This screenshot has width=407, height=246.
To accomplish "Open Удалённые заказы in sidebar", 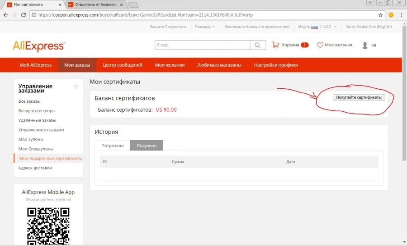I will click(37, 120).
